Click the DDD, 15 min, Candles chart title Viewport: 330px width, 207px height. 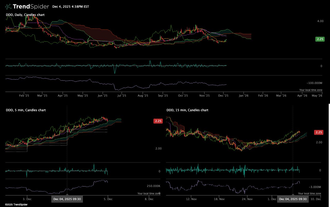coord(187,110)
